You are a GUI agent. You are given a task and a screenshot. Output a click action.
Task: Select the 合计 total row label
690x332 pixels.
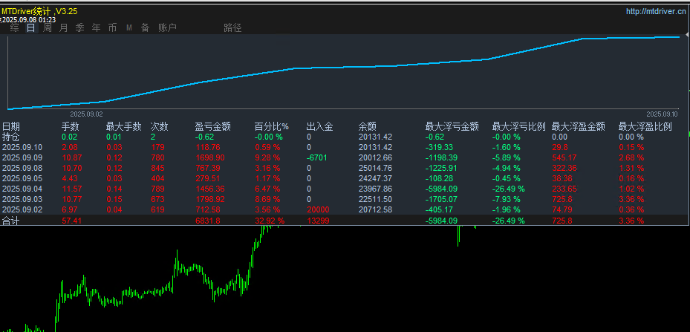pyautogui.click(x=11, y=221)
